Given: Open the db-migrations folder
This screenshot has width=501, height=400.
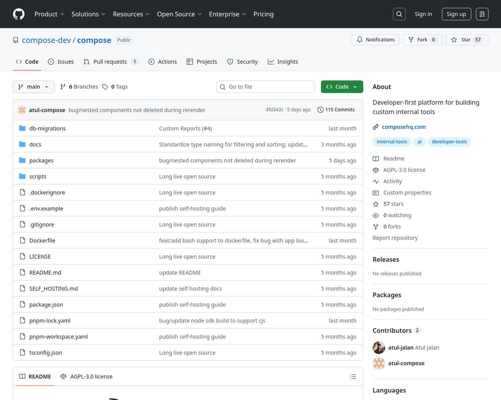Looking at the screenshot, I should click(x=47, y=128).
